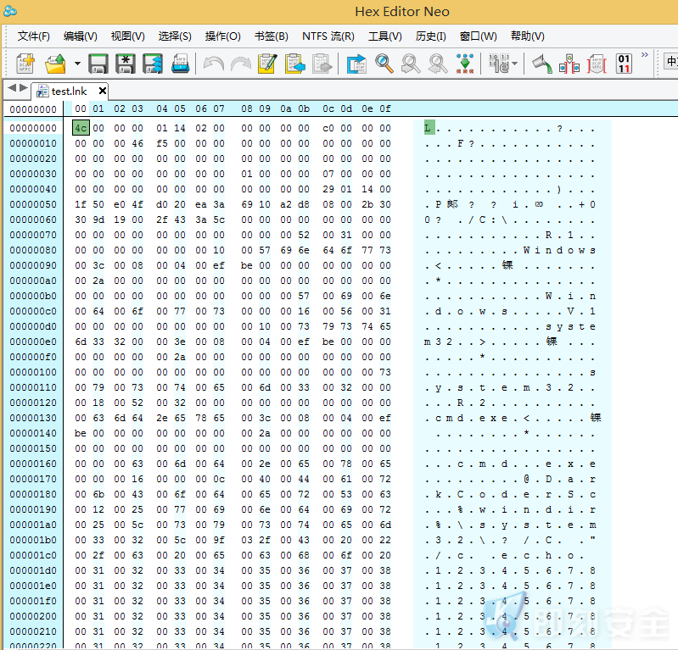Viewport: 678px width, 650px height.
Task: Click the binary encoding digits icon
Action: (499, 64)
